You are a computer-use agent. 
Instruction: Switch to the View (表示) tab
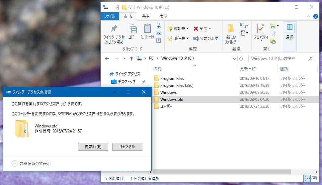[164, 16]
